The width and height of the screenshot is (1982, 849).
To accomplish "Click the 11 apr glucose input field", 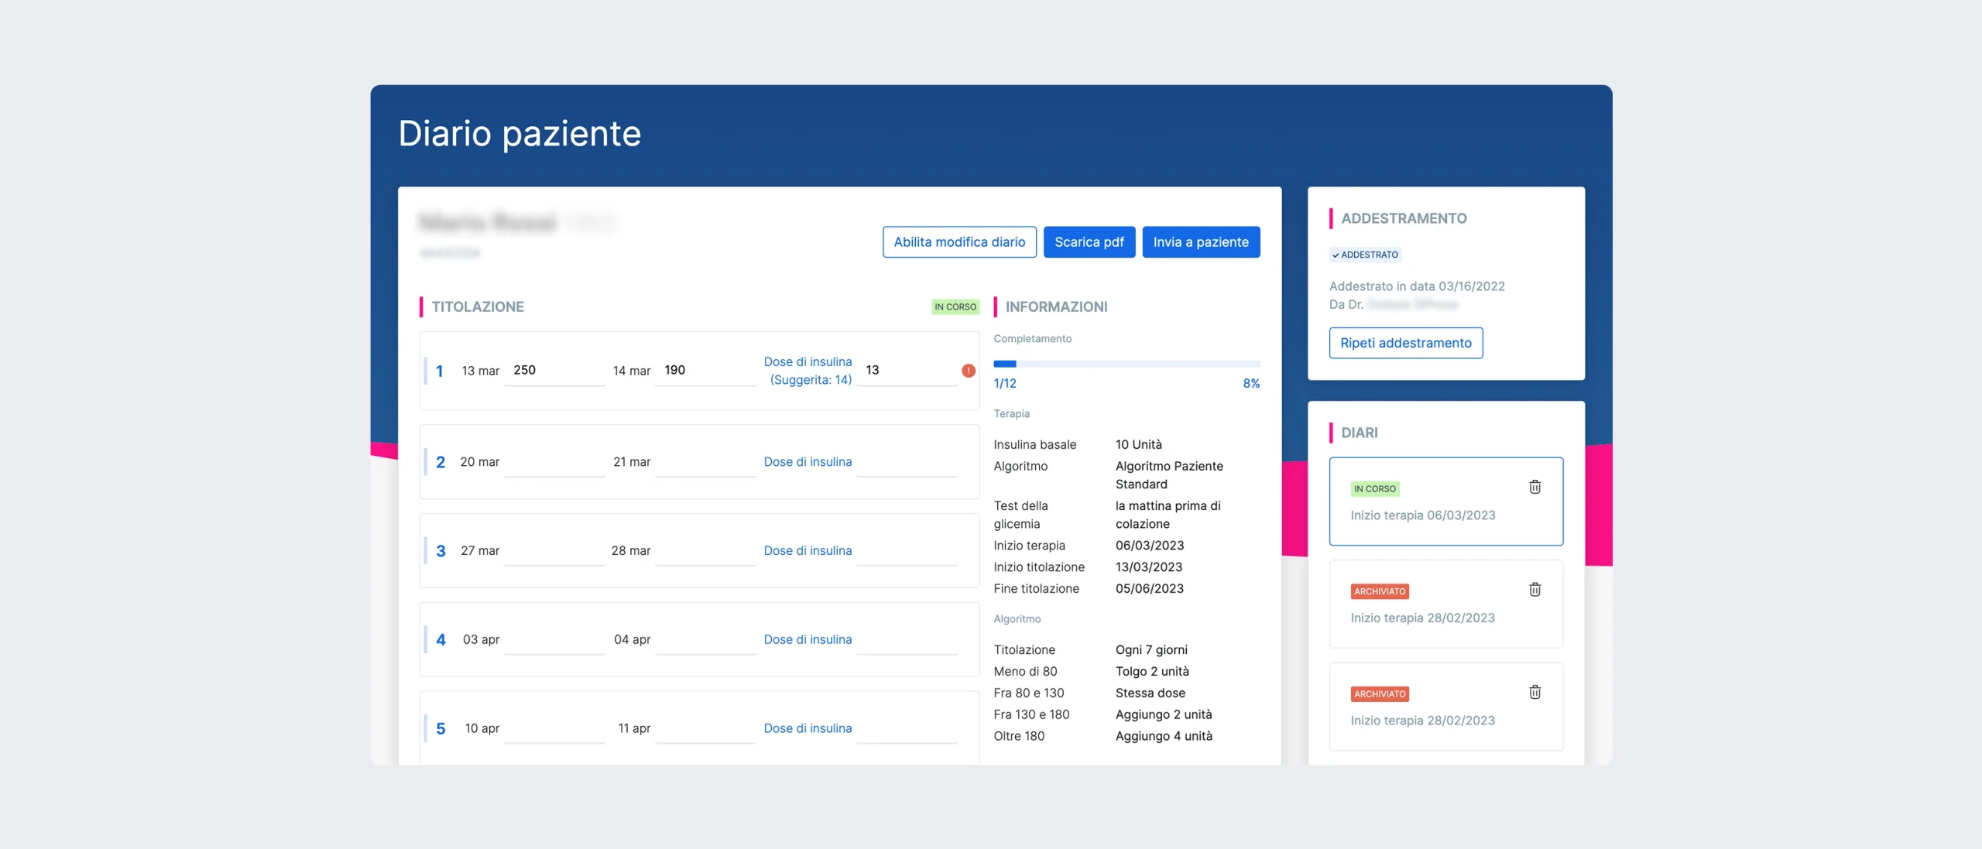I will coord(705,729).
